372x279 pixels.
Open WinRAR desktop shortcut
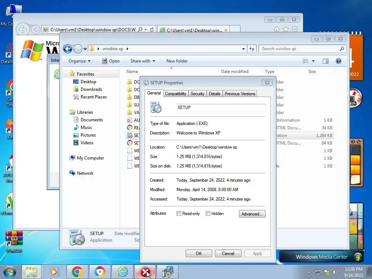(14, 242)
